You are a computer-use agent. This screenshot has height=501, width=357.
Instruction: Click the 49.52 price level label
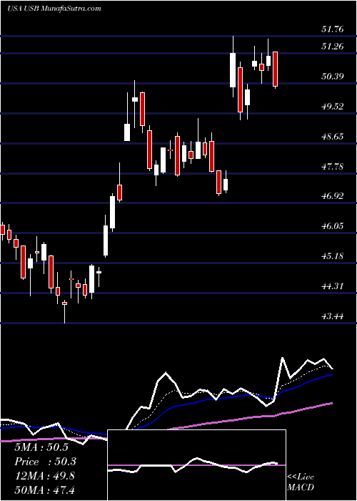point(333,107)
